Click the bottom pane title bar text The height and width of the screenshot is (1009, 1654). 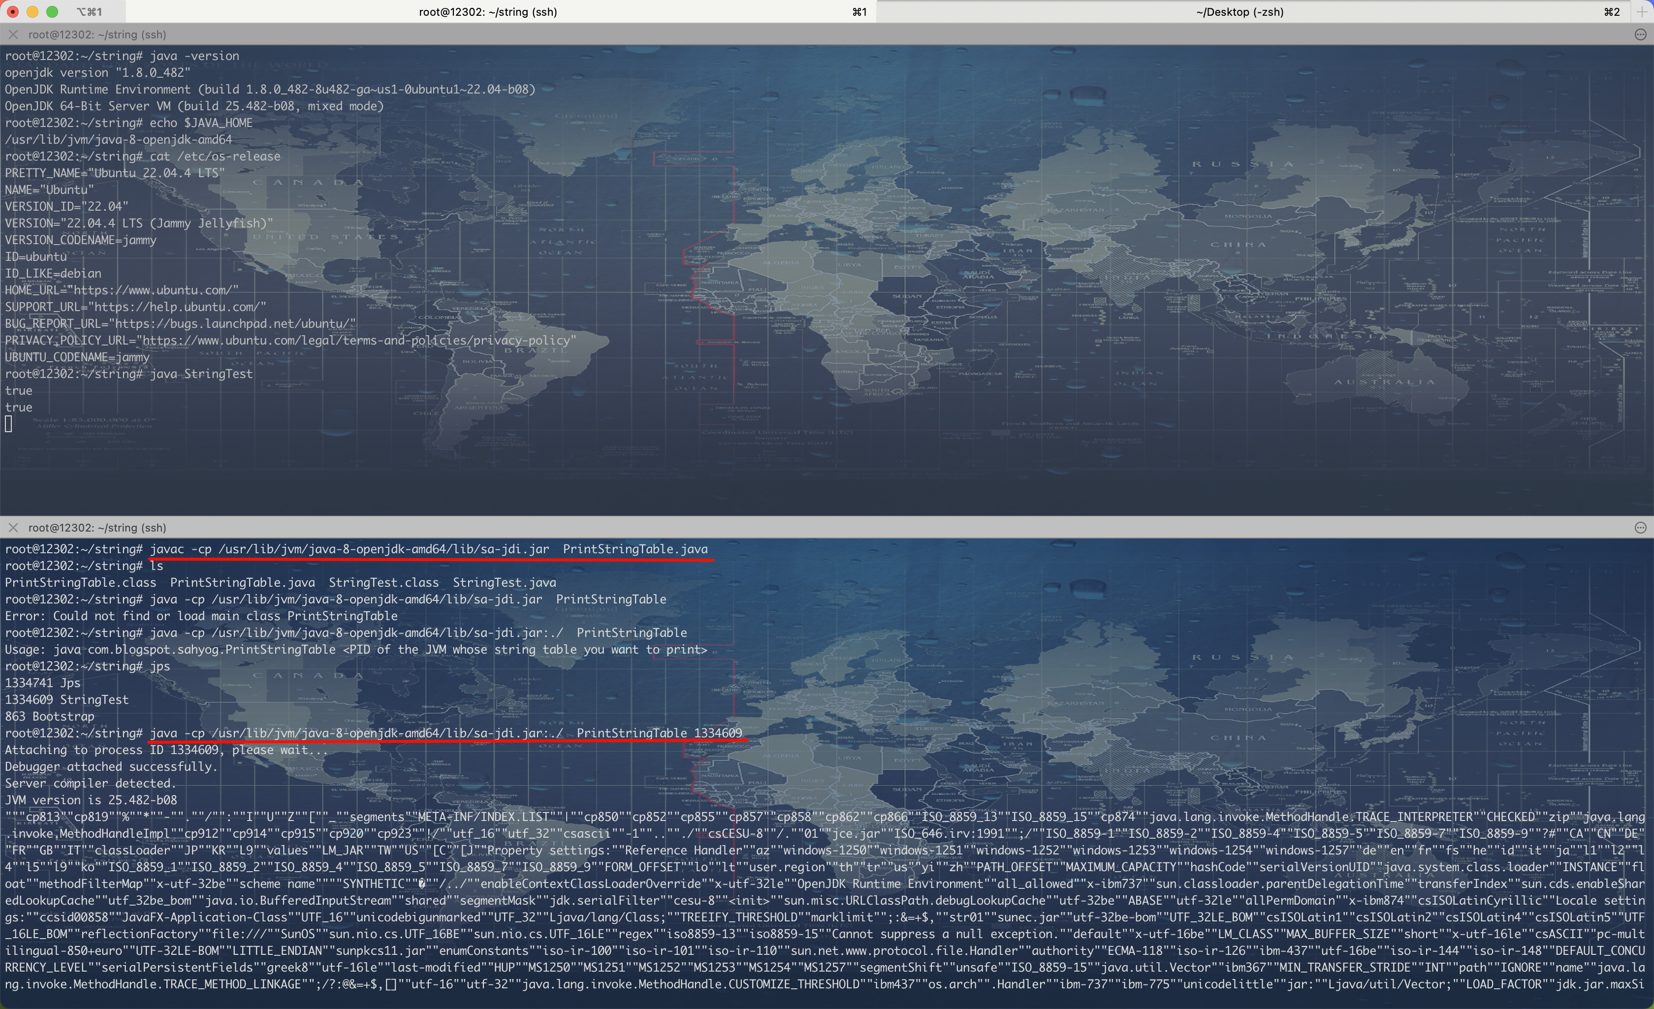(x=97, y=528)
